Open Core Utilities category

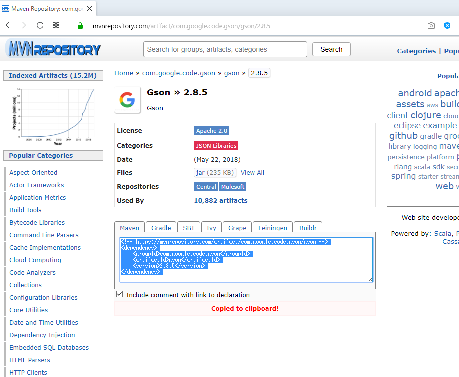[x=28, y=310]
